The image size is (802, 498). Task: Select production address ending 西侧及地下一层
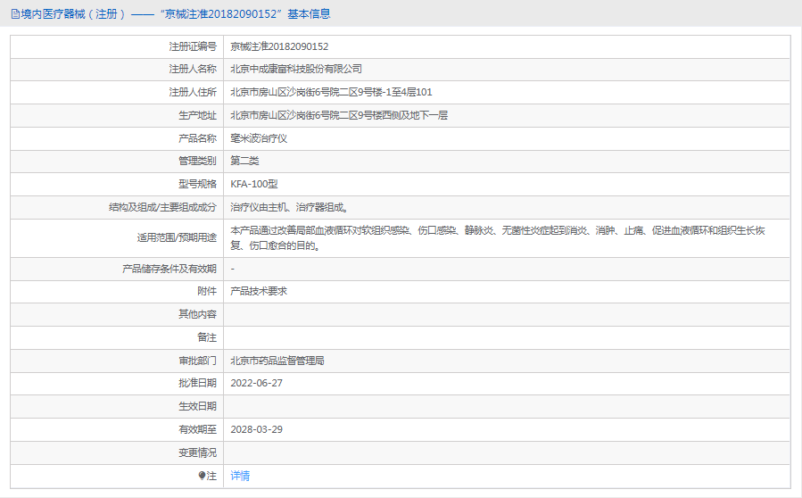(x=339, y=116)
